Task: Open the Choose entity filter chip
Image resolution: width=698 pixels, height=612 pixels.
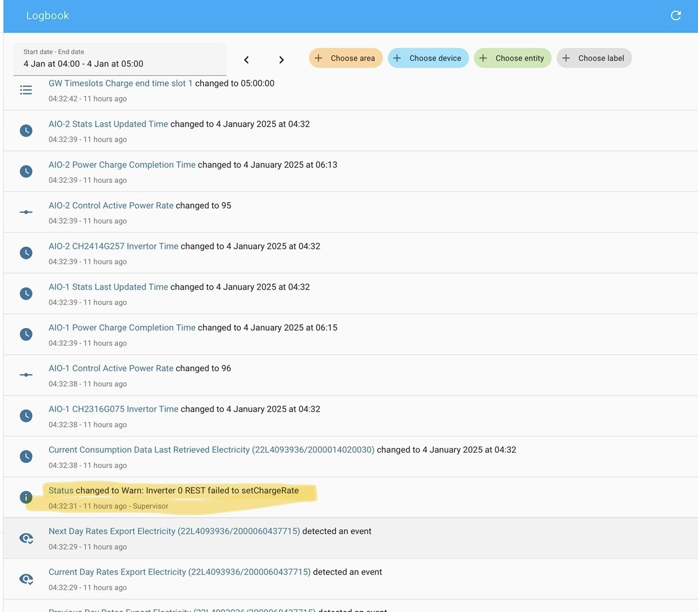Action: point(513,58)
